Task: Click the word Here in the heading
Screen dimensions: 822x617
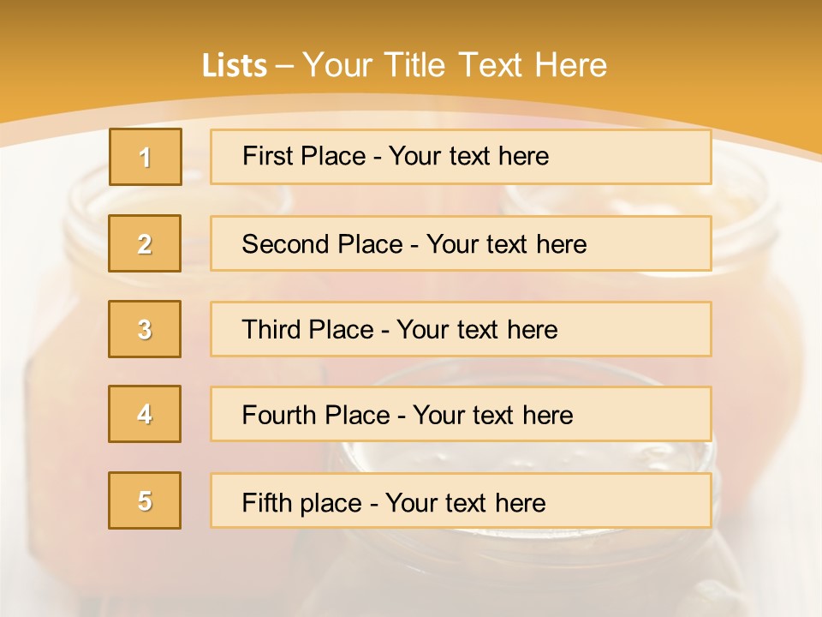Action: (x=571, y=65)
